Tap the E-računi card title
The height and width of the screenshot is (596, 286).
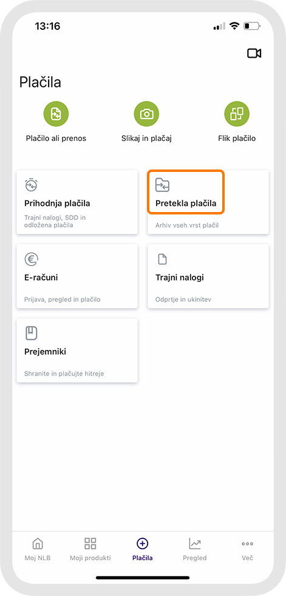point(41,278)
